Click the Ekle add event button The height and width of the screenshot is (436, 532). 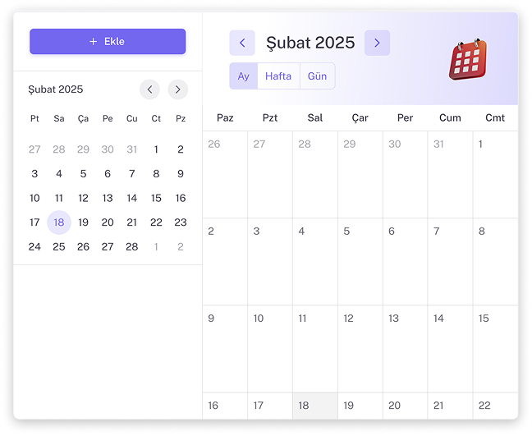click(x=108, y=41)
